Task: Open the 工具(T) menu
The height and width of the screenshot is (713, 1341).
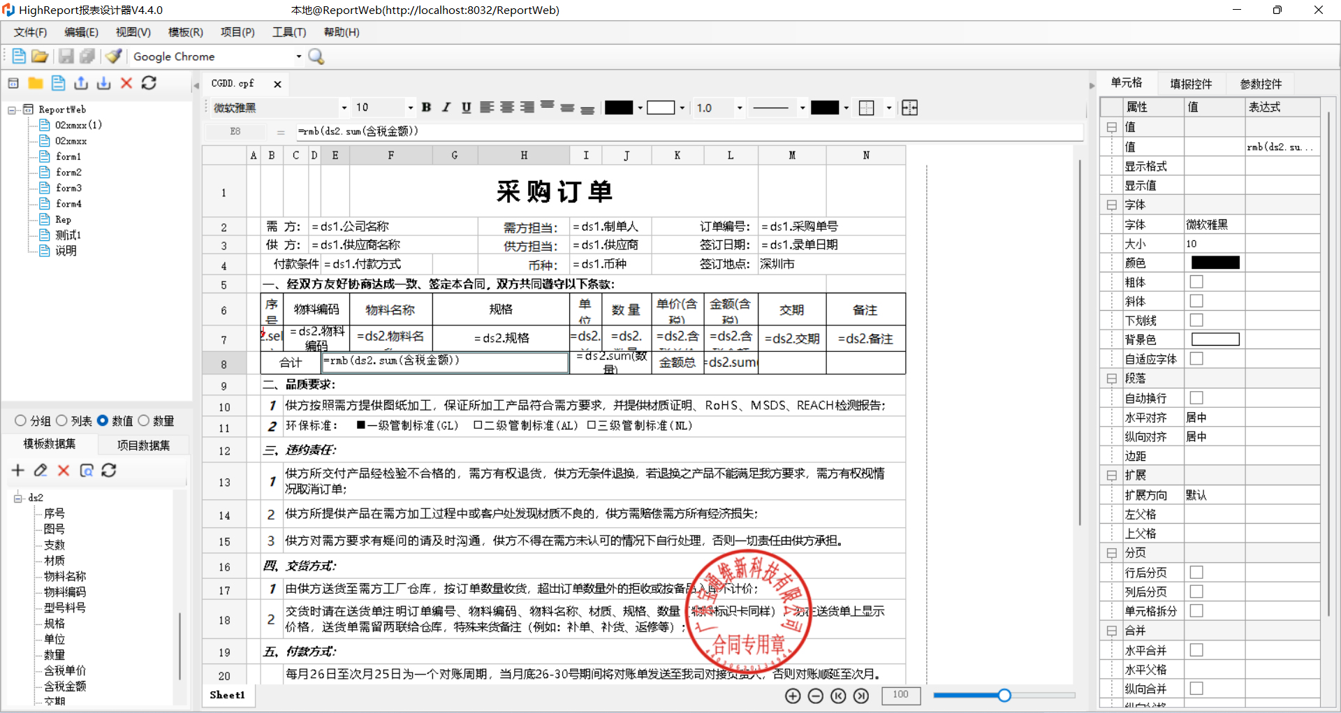Action: click(289, 32)
